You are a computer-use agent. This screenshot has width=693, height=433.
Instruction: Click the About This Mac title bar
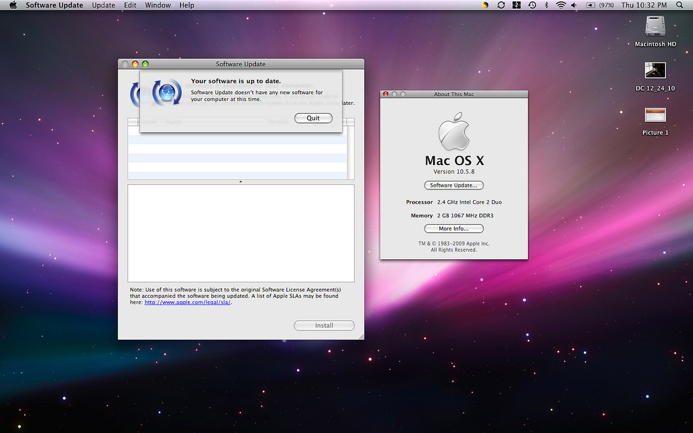454,94
